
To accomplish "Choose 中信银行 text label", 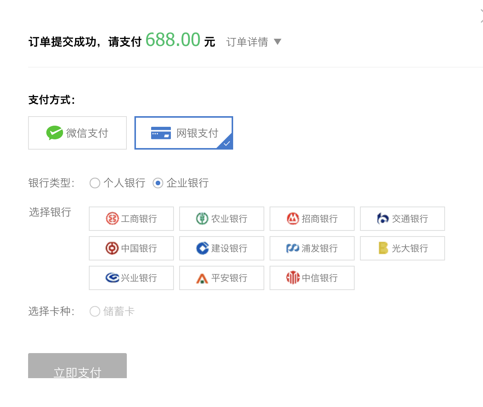I will coord(320,278).
